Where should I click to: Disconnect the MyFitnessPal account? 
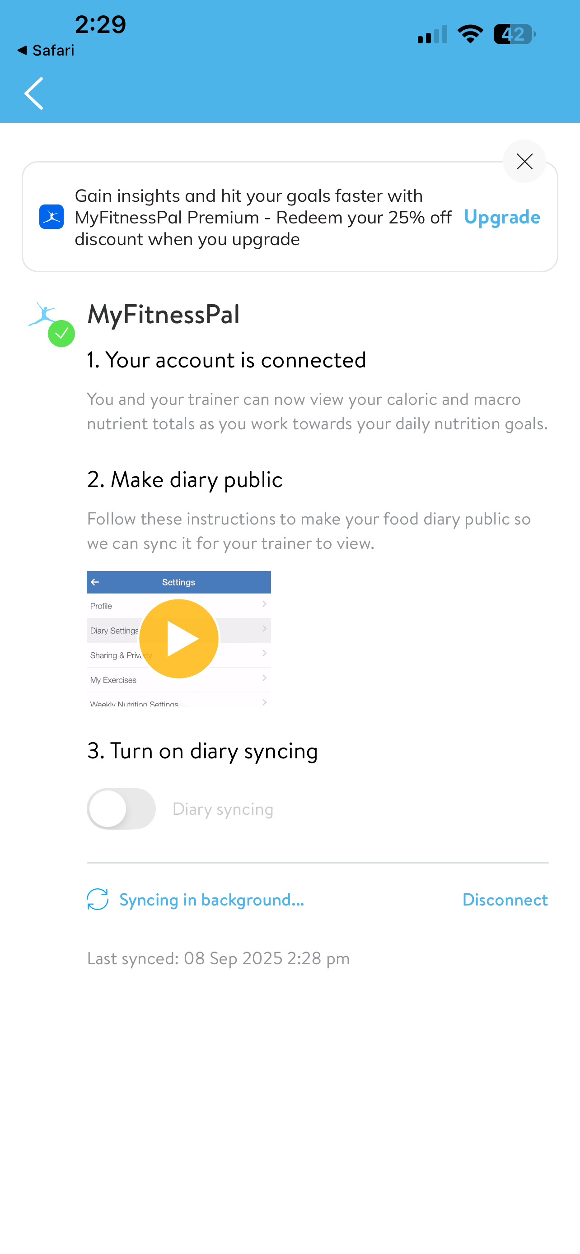point(505,900)
